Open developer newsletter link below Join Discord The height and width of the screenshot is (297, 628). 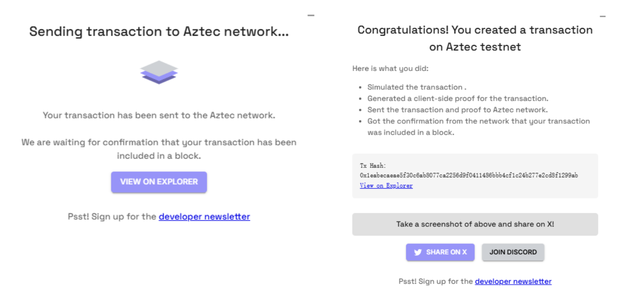[513, 281]
